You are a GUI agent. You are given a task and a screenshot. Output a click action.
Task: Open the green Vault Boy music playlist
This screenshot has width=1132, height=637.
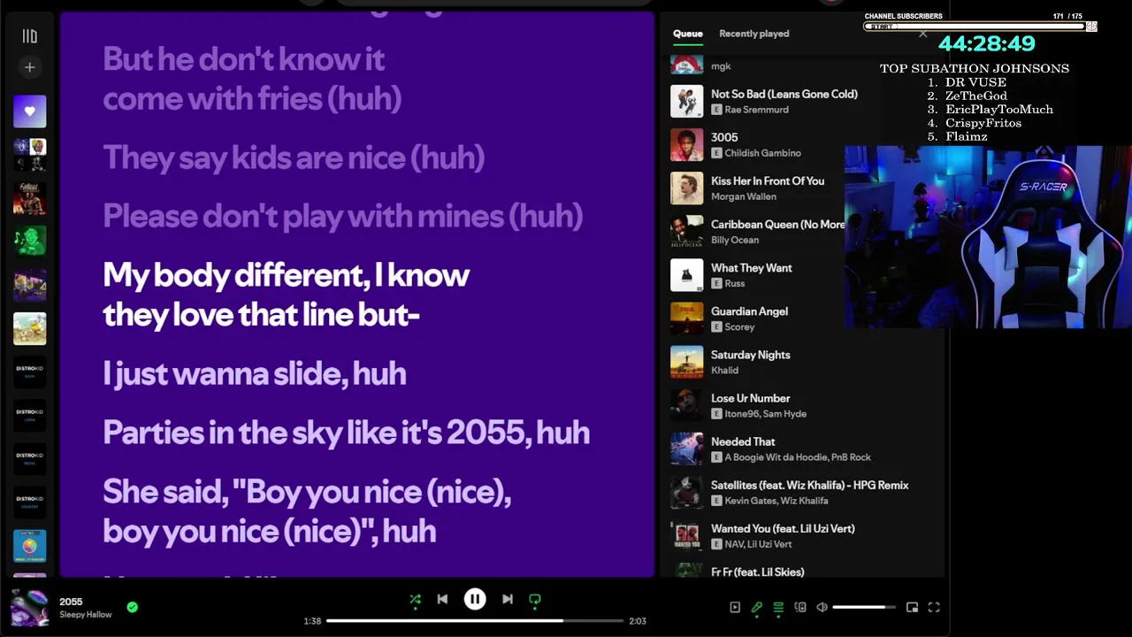pos(29,242)
